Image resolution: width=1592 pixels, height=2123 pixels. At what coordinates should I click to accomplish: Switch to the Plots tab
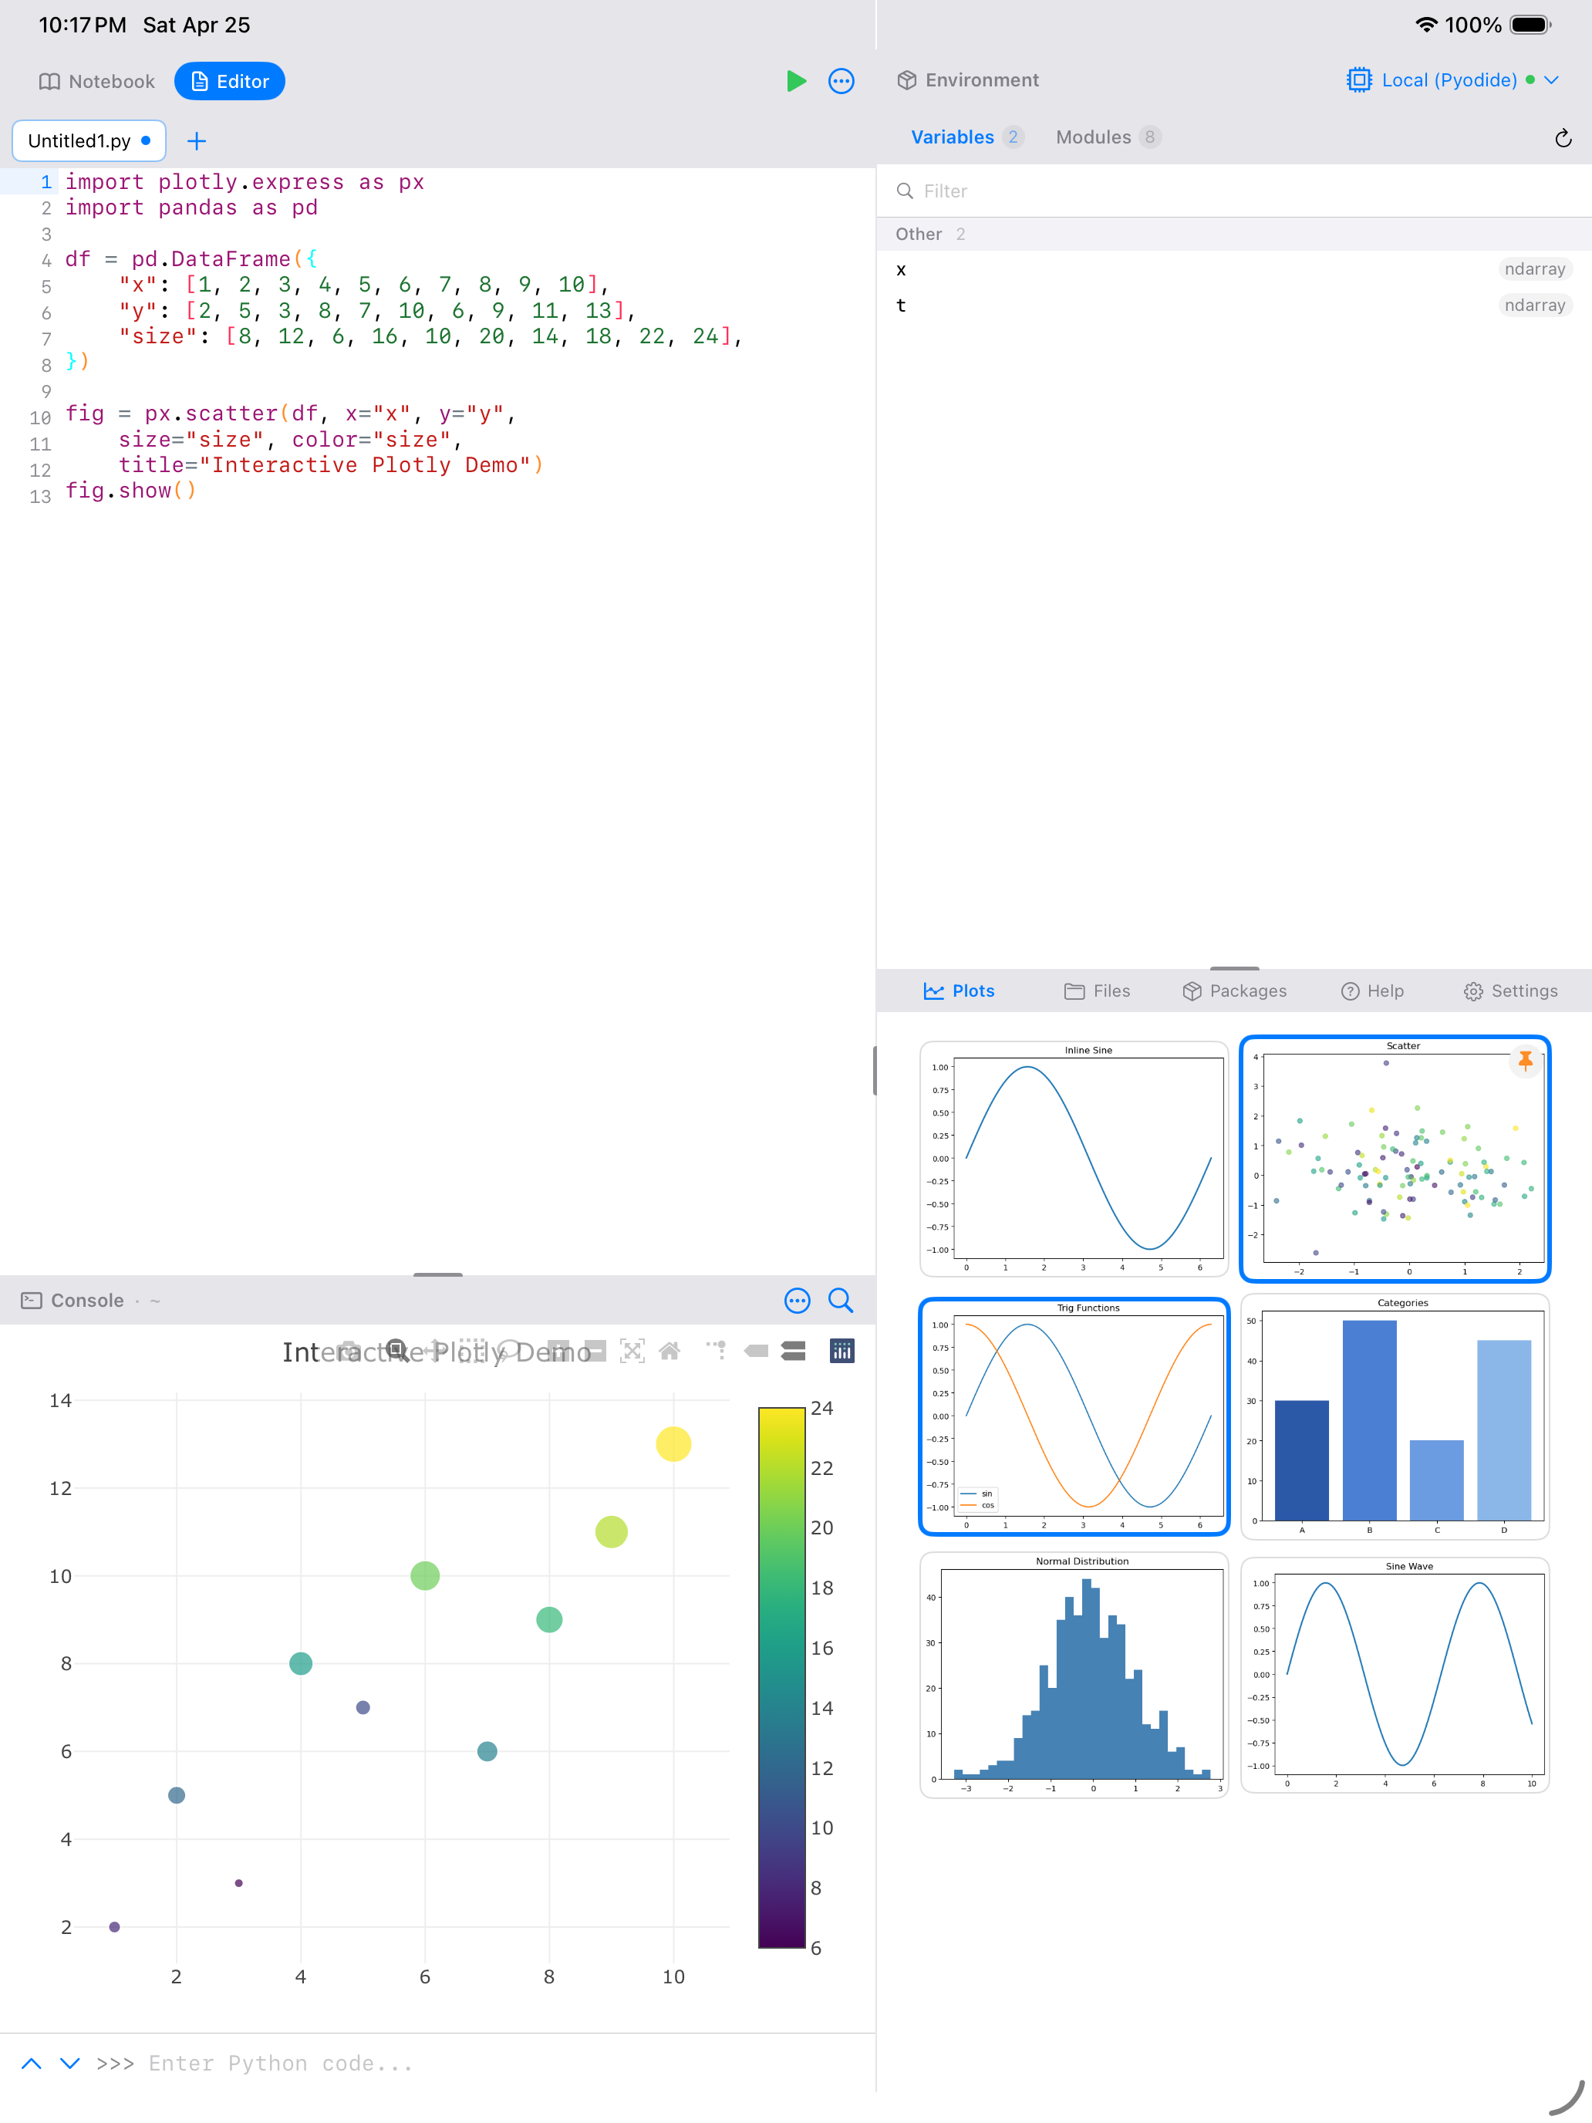959,991
